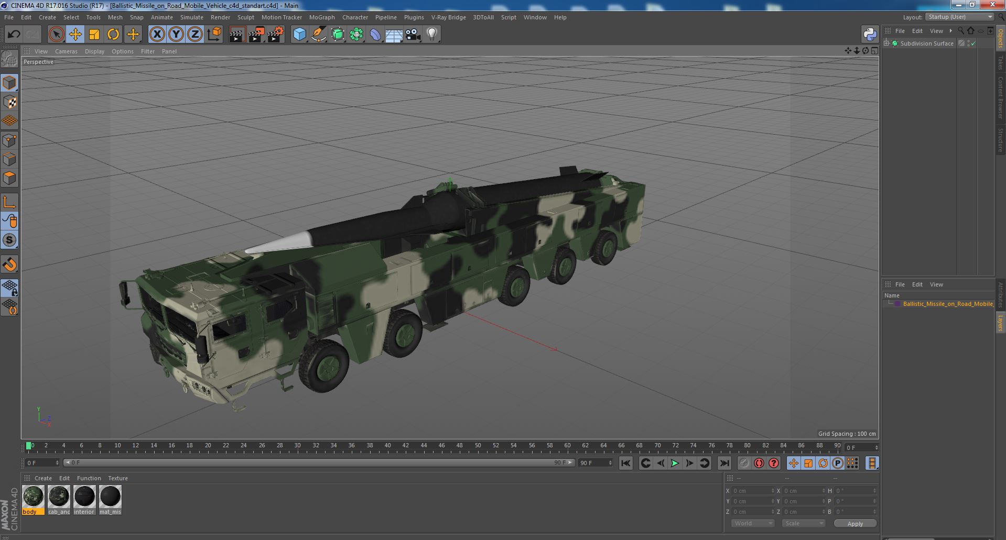Viewport: 1006px width, 540px height.
Task: Switch to Texture mode icon
Action: [x=9, y=102]
